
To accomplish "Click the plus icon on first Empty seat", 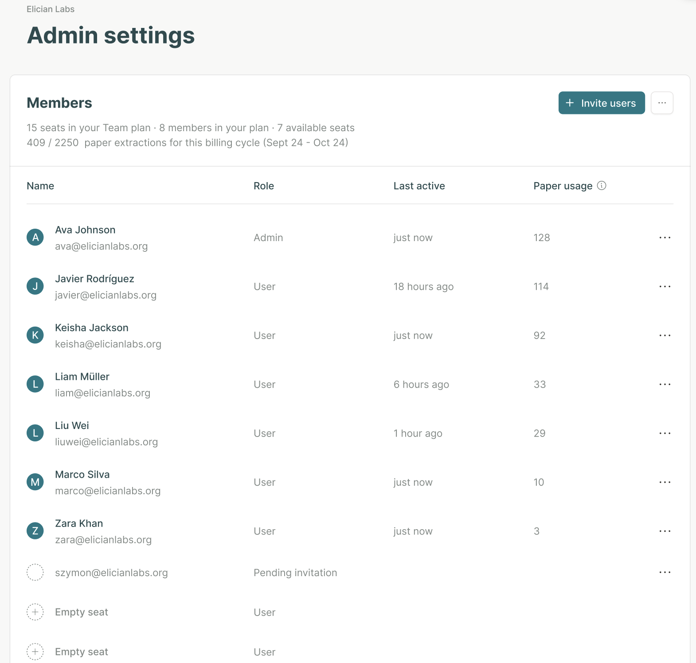I will 35,612.
